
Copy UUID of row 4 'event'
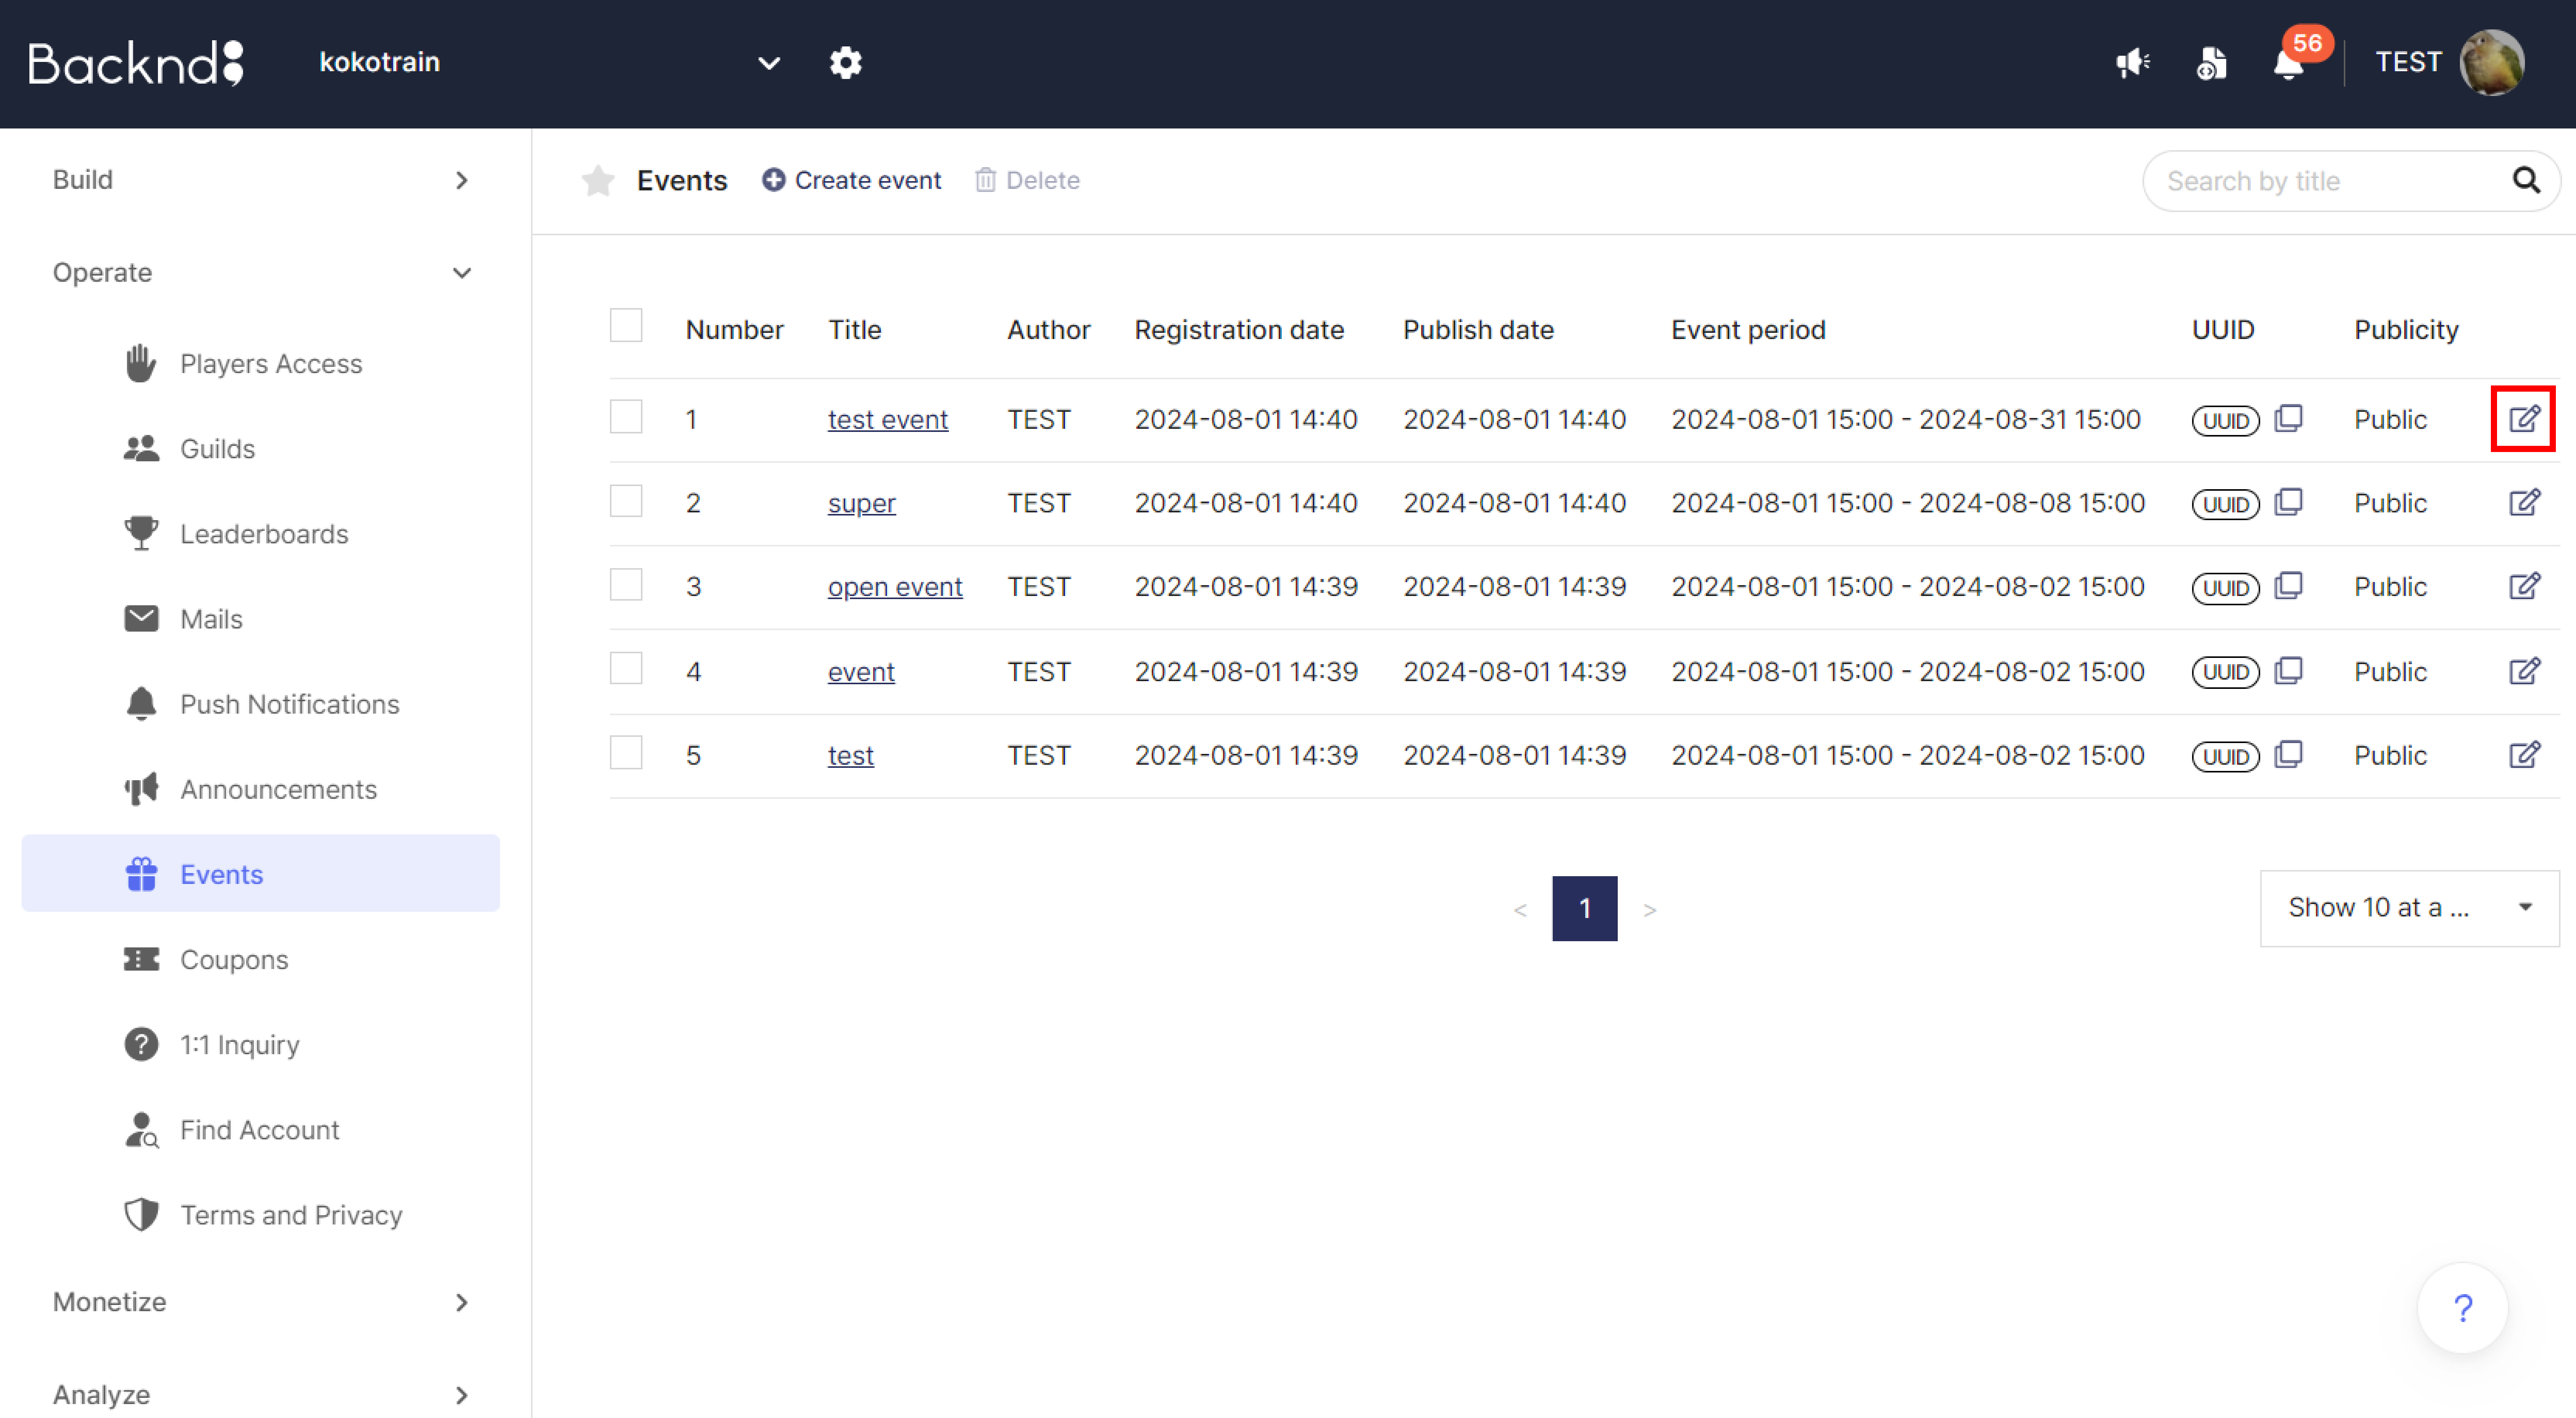2288,670
